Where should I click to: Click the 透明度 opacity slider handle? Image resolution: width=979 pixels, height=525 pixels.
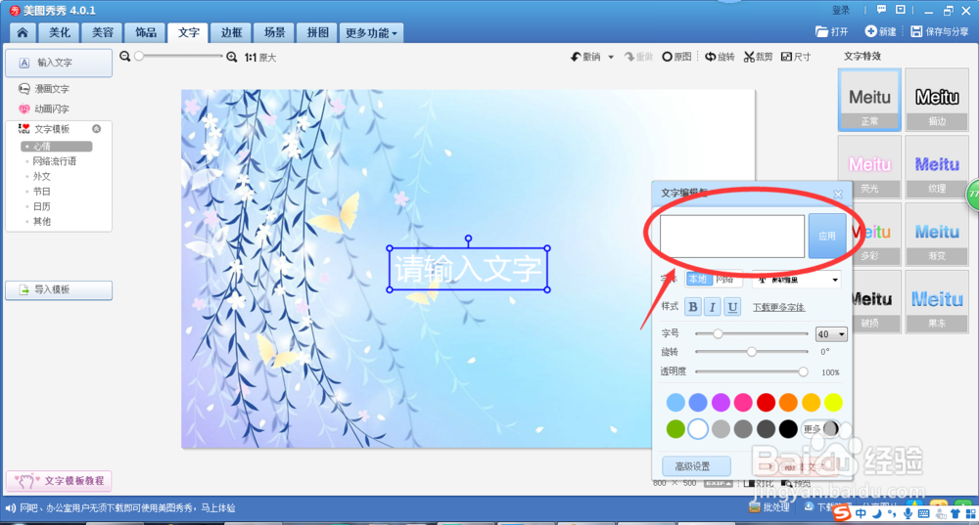(803, 372)
